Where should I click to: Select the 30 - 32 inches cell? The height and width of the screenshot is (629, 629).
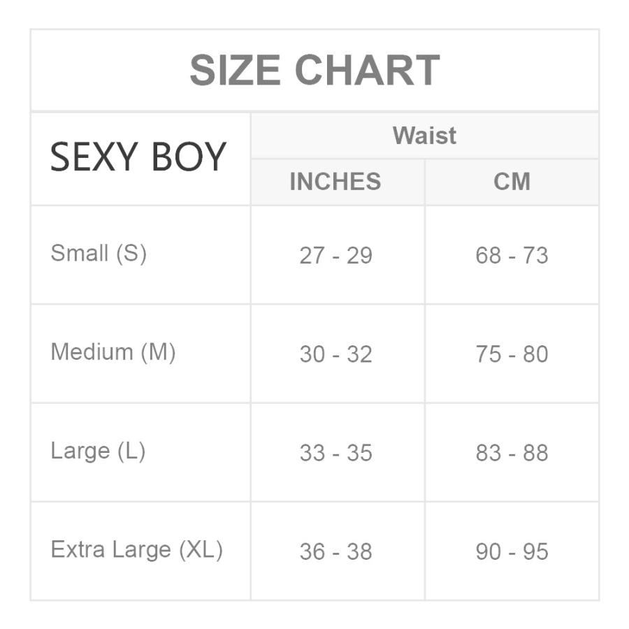click(x=335, y=354)
